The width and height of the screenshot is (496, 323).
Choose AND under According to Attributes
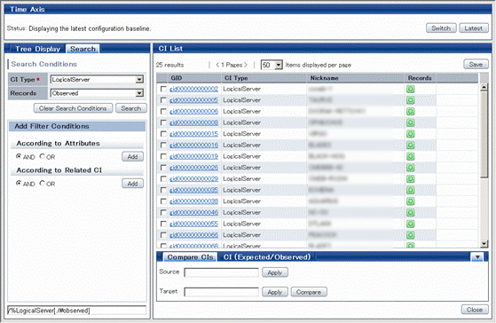click(19, 156)
